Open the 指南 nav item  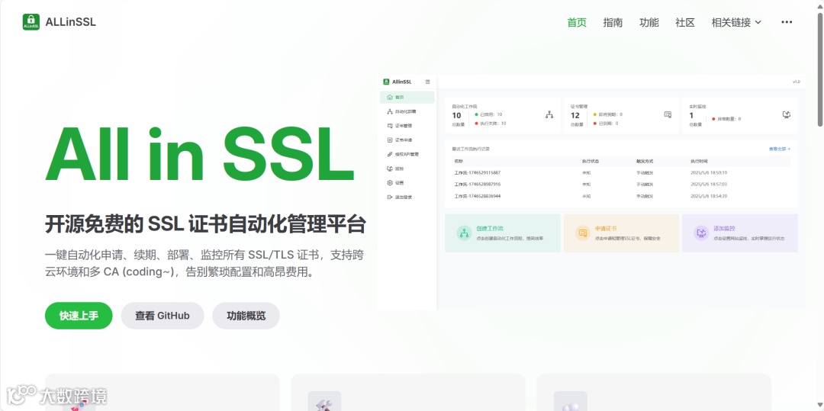(x=613, y=23)
